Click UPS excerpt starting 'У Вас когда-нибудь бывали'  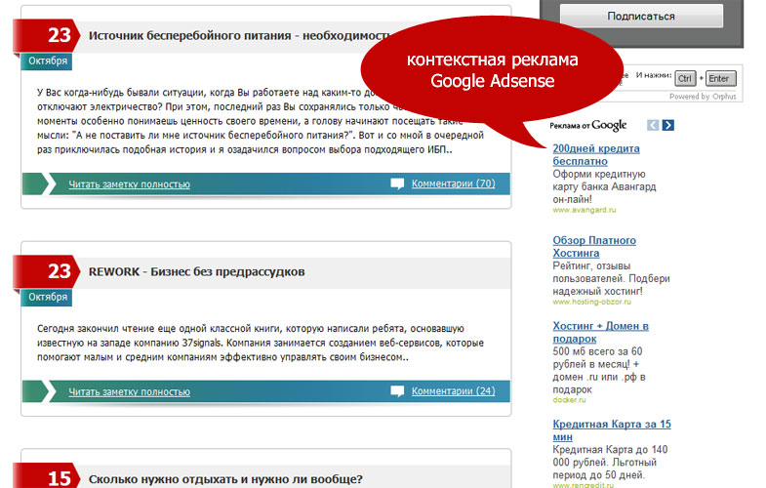(x=261, y=121)
